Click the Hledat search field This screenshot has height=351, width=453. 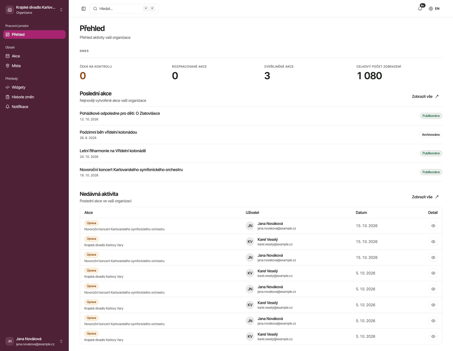coord(124,9)
